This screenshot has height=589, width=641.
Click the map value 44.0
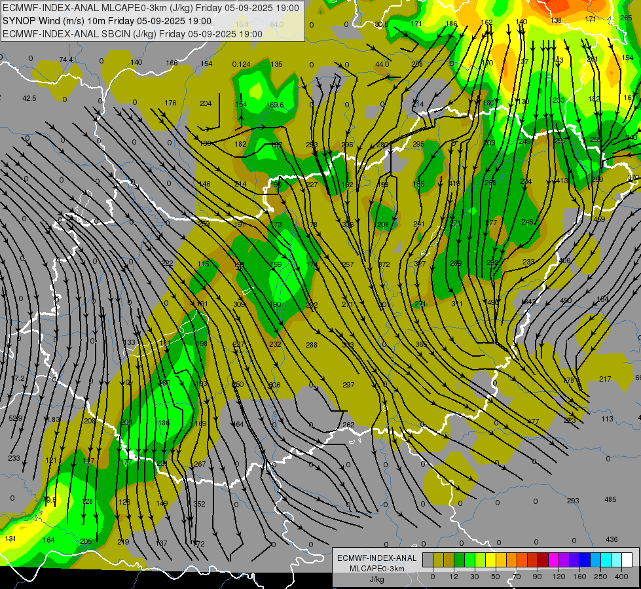click(x=382, y=64)
